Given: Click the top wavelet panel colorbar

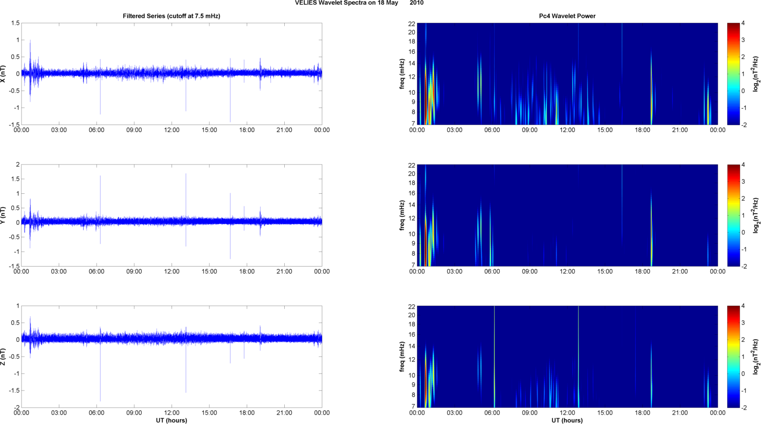Looking at the screenshot, I should tap(733, 74).
